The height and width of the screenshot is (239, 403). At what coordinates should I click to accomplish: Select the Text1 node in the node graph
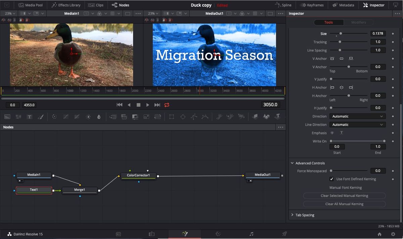(x=34, y=190)
